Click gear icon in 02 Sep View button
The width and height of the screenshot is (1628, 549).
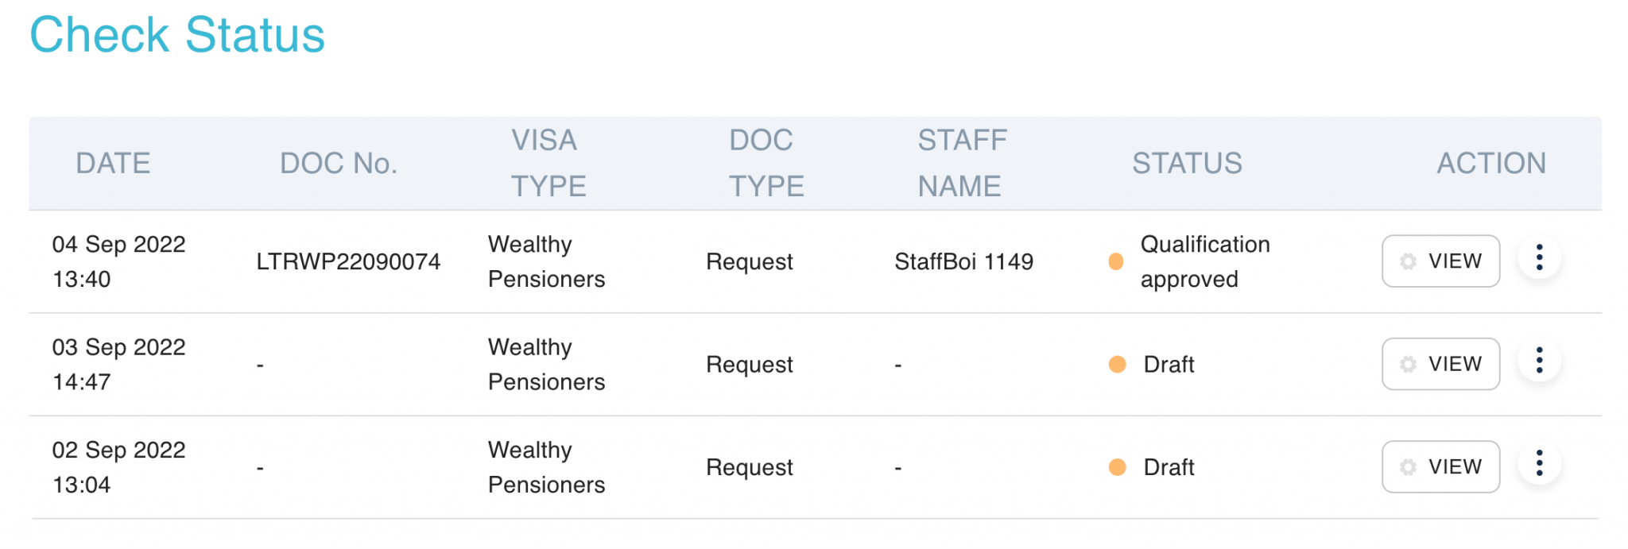click(1408, 467)
